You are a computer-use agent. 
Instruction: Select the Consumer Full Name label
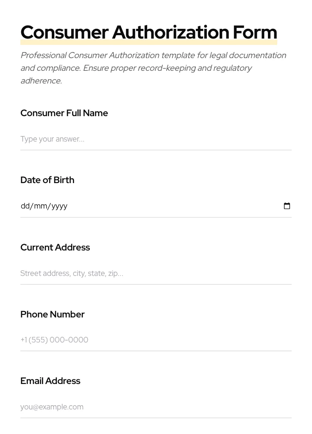coord(64,113)
